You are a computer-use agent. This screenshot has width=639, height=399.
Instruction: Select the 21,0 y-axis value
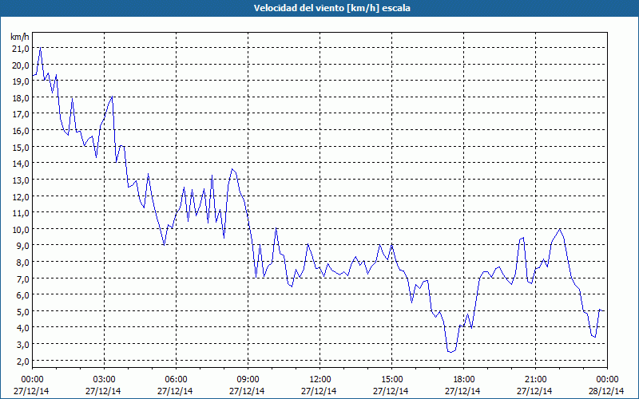pyautogui.click(x=22, y=49)
